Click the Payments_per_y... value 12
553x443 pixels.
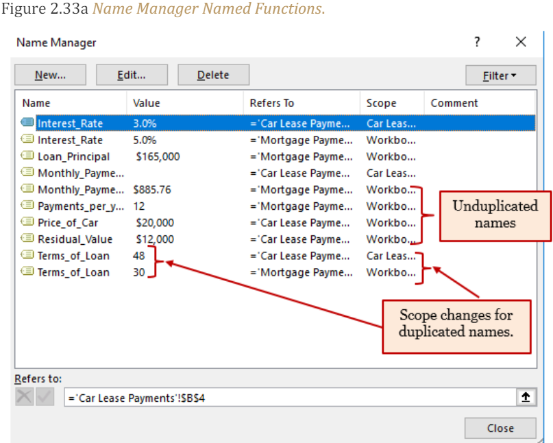tap(139, 206)
